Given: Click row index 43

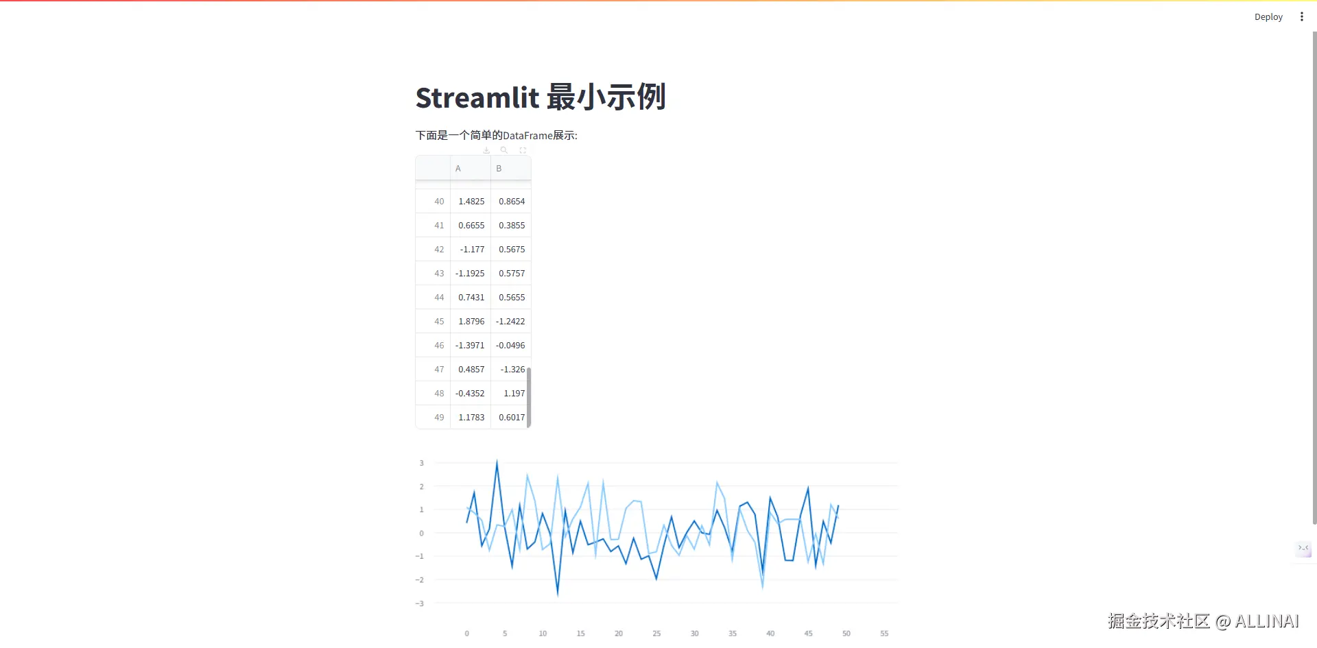Looking at the screenshot, I should click(x=433, y=274).
